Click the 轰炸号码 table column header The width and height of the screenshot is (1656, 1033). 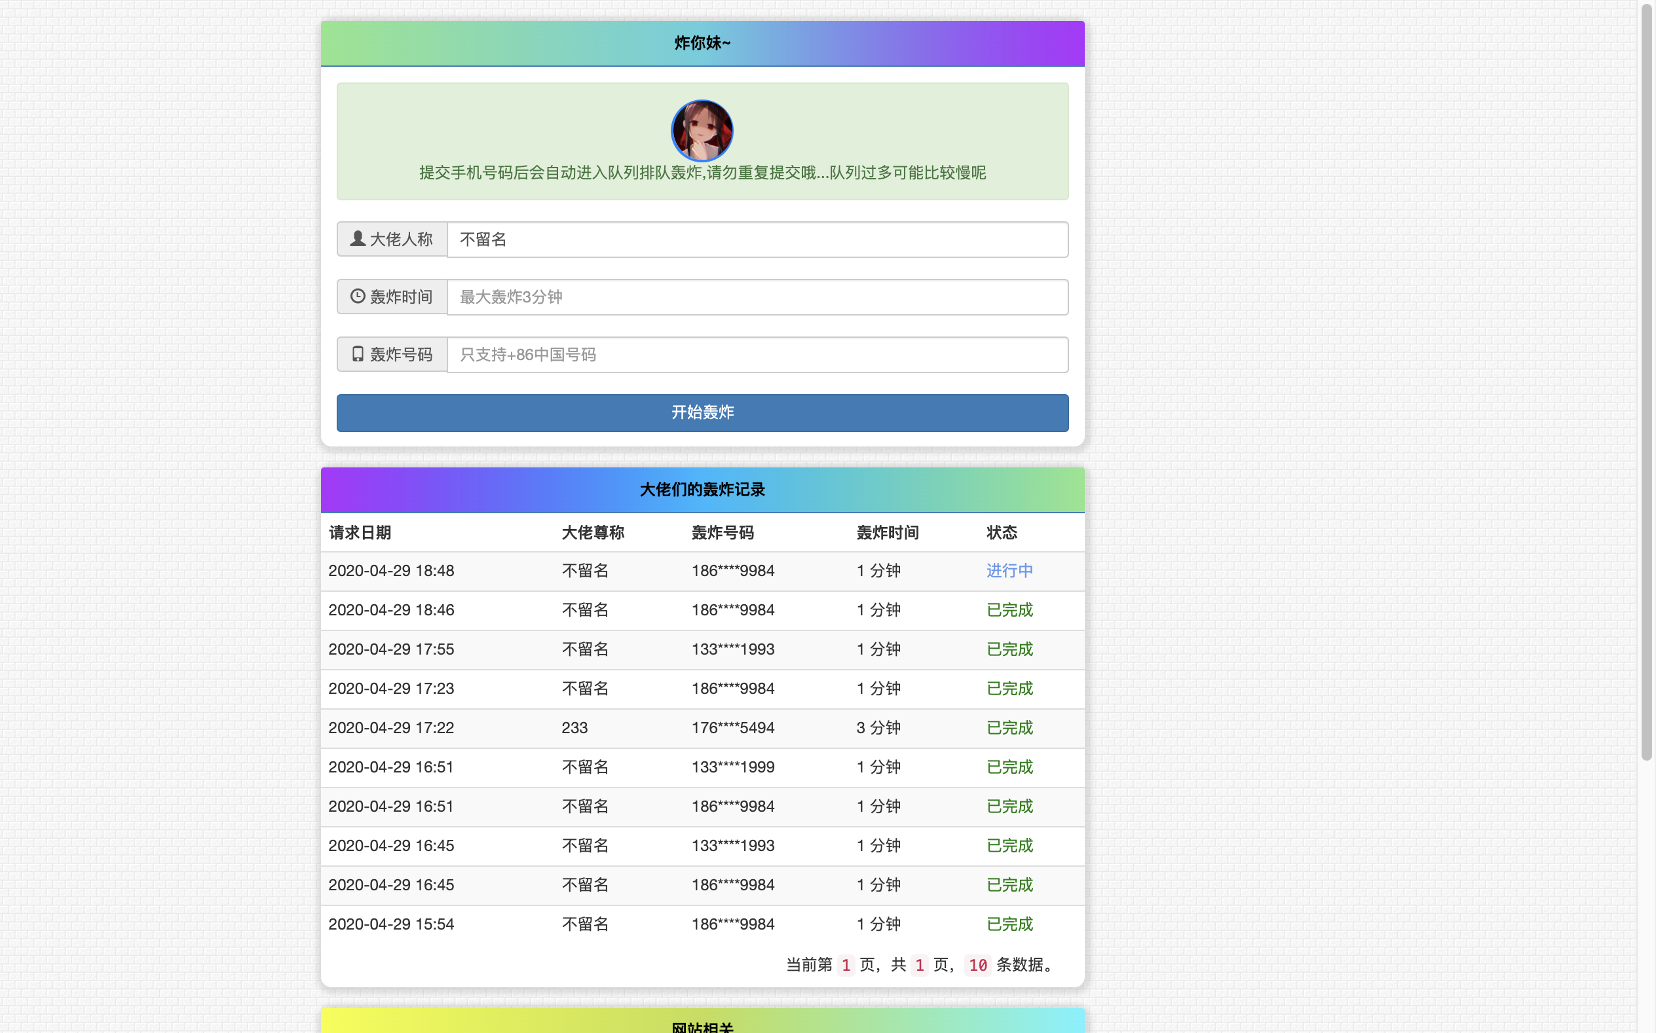pos(722,532)
